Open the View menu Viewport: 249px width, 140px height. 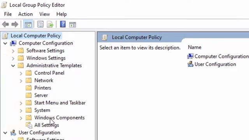pyautogui.click(x=45, y=14)
